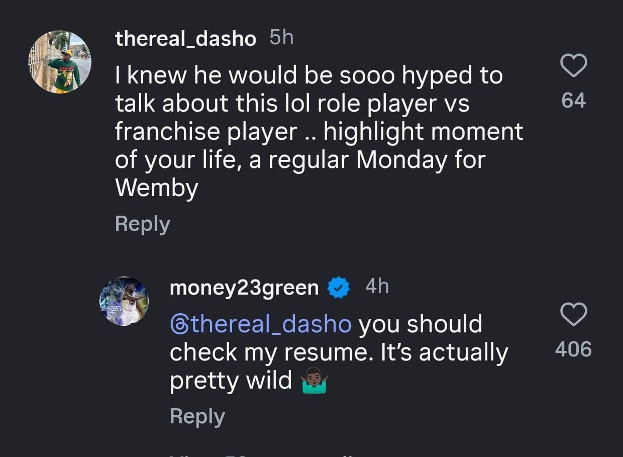
Task: Click the 4h timestamp on money23green's reply
Action: coord(377,286)
